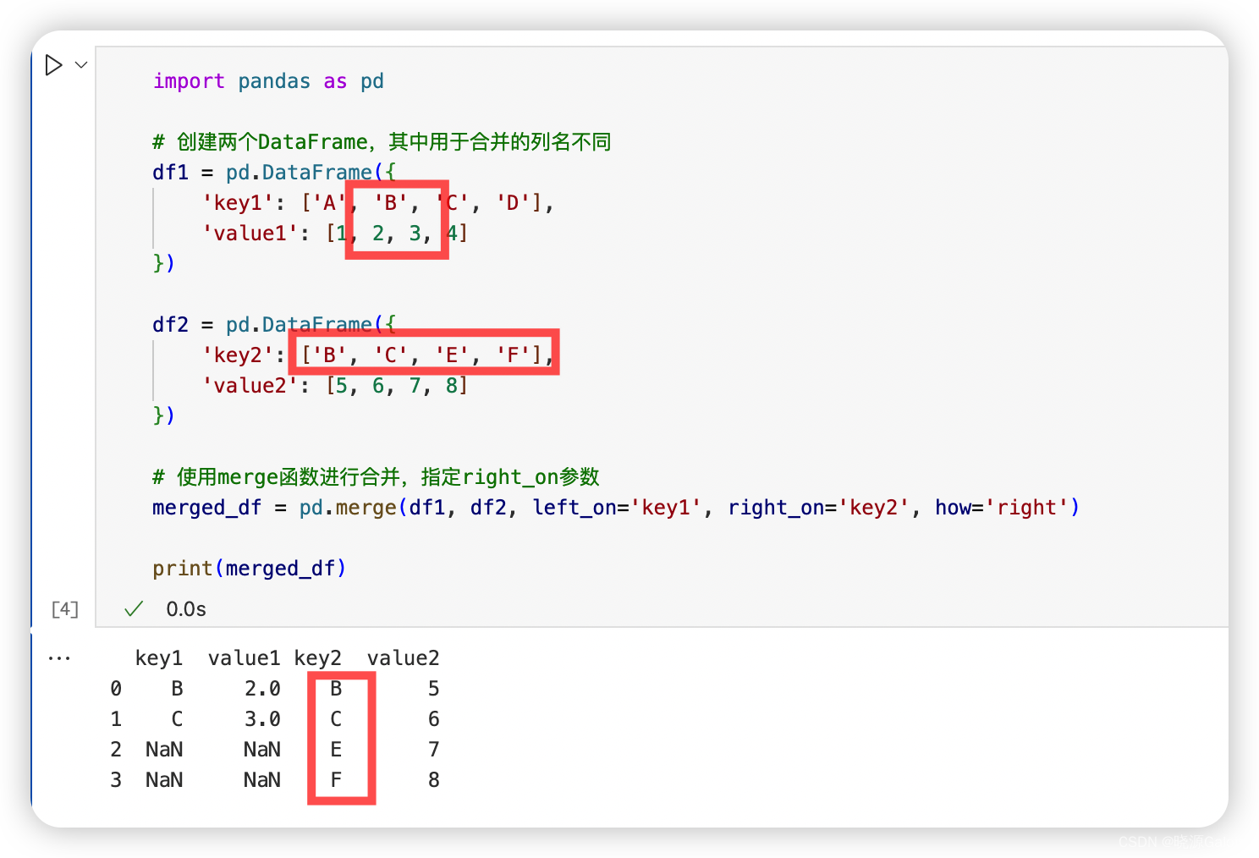The image size is (1259, 858).
Task: Click the df1 = pd.DataFrame({ line
Action: 274,173
